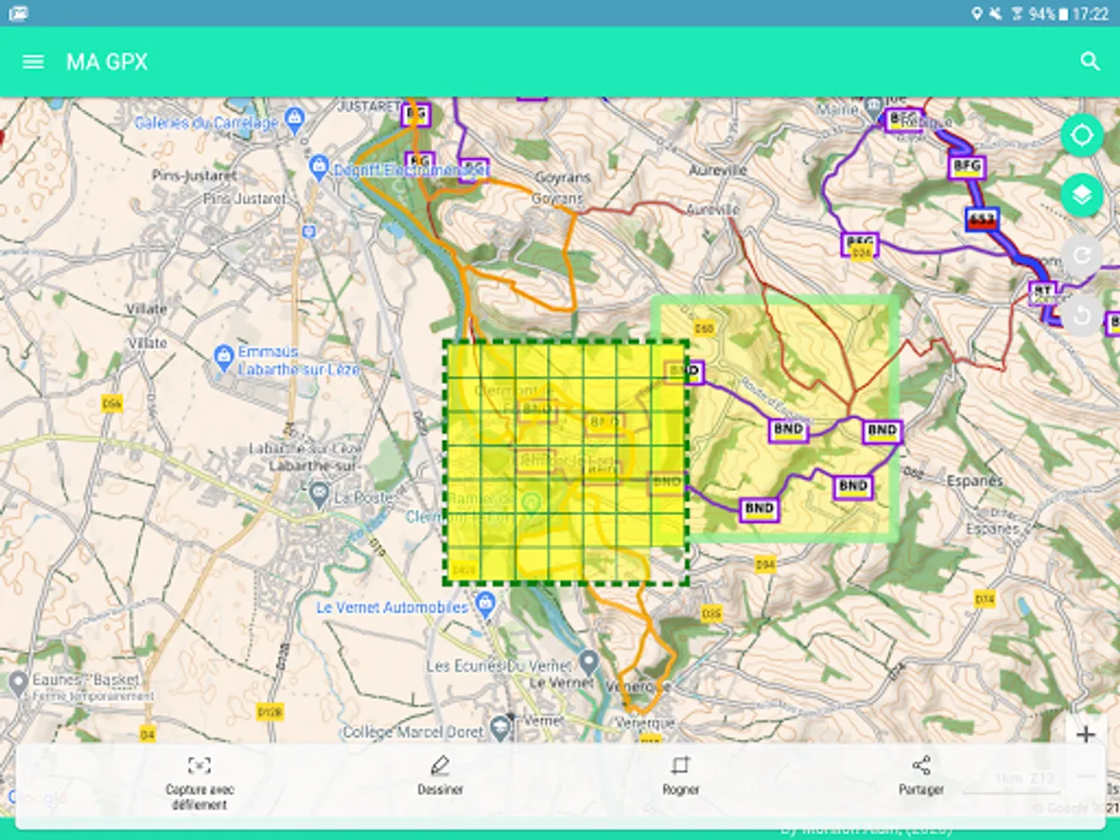Tap the search magnifier icon
Viewport: 1120px width, 840px height.
[x=1089, y=62]
